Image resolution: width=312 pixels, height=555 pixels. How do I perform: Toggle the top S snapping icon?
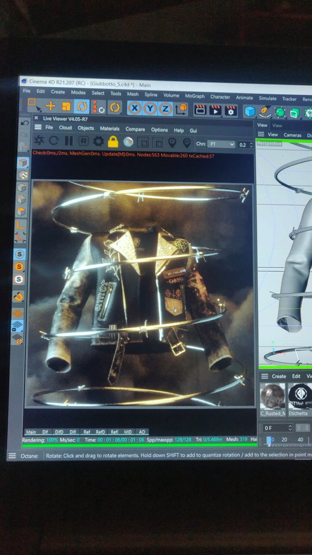(20, 254)
